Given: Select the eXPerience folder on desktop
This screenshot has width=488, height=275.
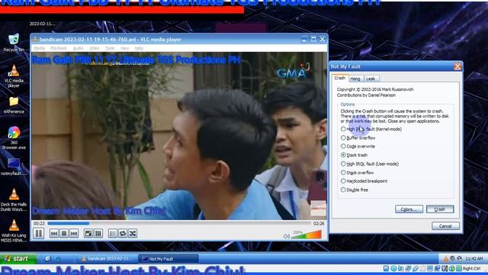Looking at the screenshot, I should click(x=14, y=105).
